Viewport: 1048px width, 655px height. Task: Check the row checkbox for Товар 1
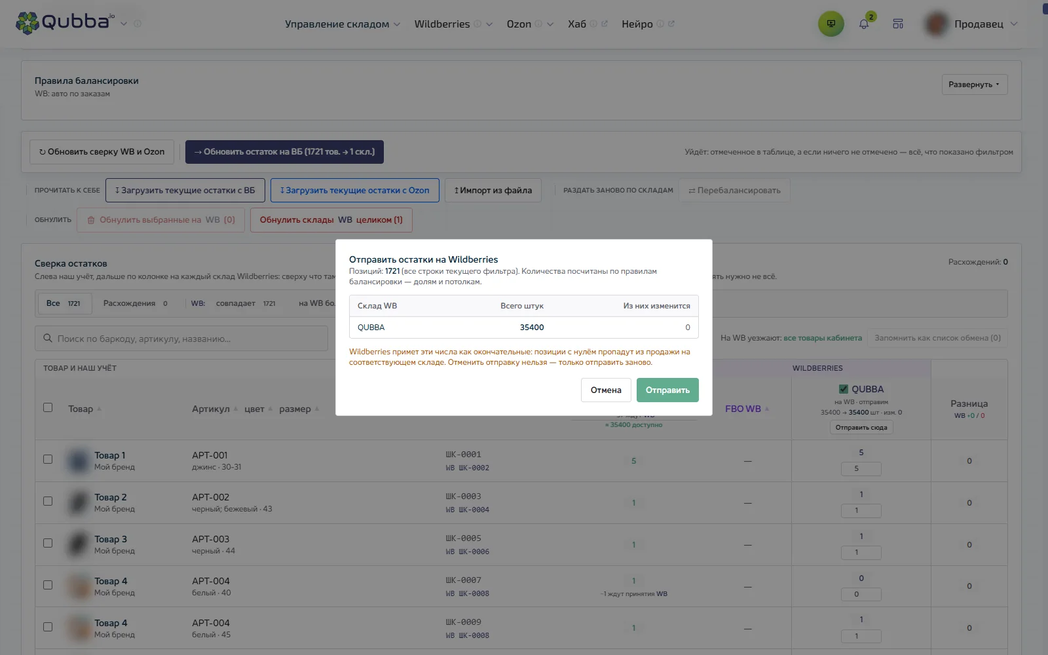point(48,459)
